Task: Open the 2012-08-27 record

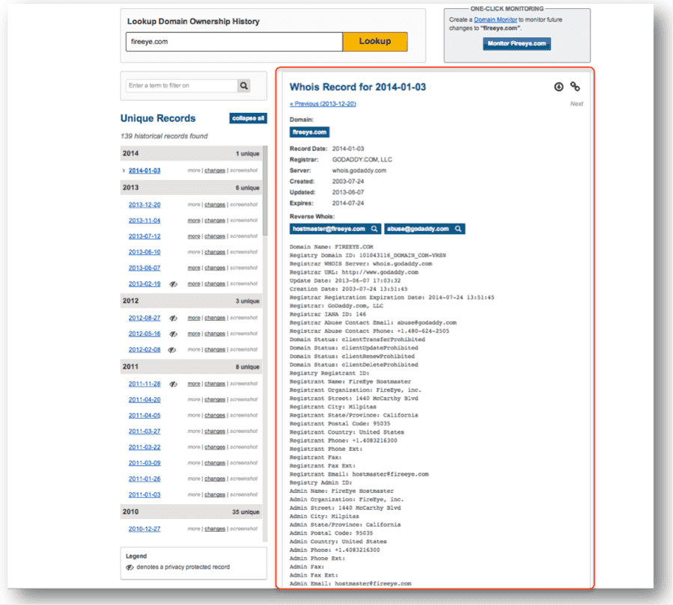Action: (144, 318)
